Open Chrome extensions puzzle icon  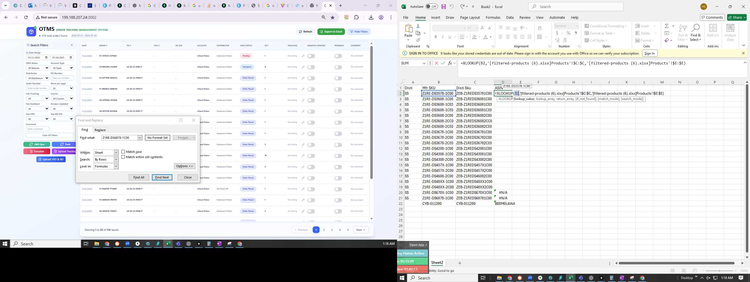(356, 17)
